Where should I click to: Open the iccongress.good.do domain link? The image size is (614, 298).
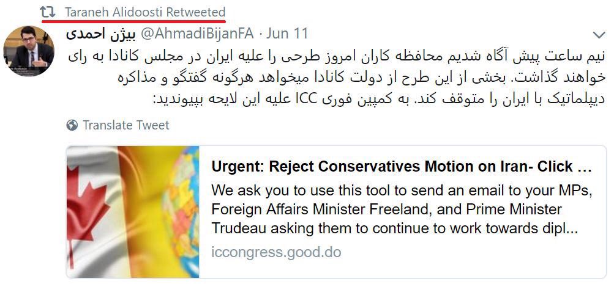pyautogui.click(x=276, y=252)
